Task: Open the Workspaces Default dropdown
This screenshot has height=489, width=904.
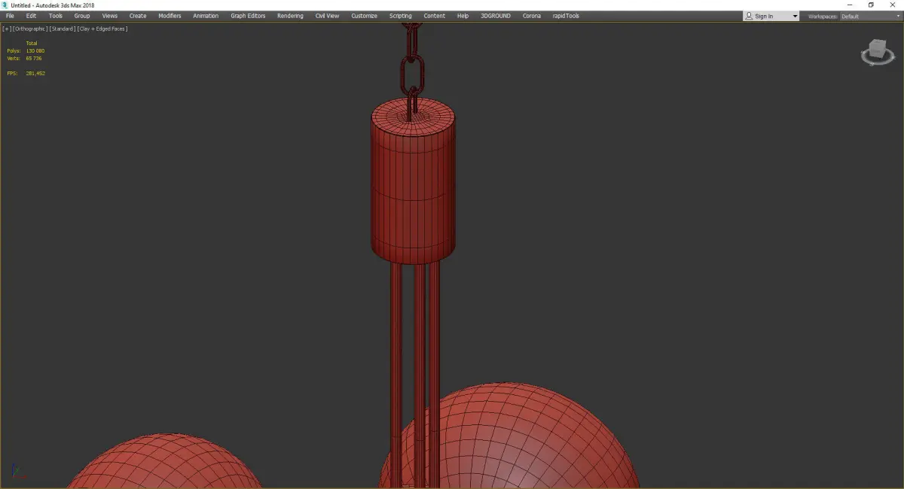Action: [x=869, y=16]
